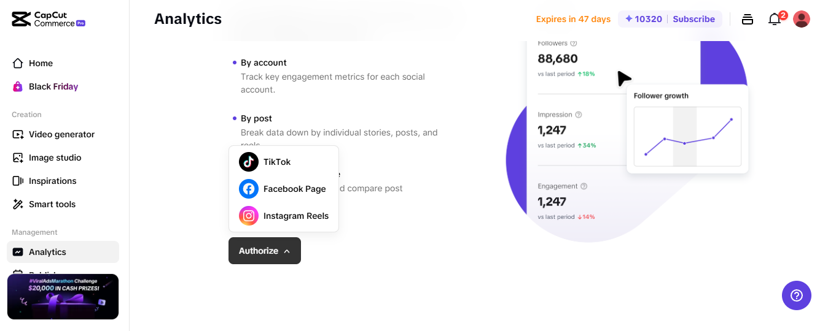The height and width of the screenshot is (331, 828).
Task: Open the help question mark button
Action: 797,295
